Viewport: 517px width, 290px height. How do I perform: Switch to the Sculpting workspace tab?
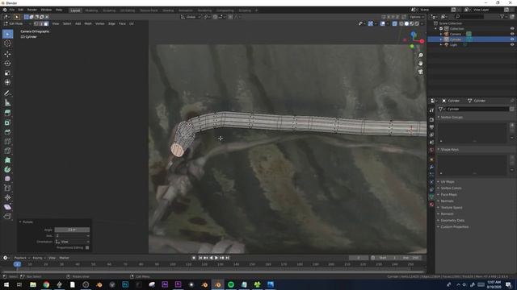(109, 10)
